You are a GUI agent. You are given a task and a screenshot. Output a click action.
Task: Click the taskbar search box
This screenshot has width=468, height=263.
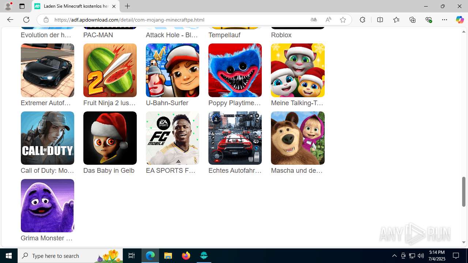click(x=71, y=256)
